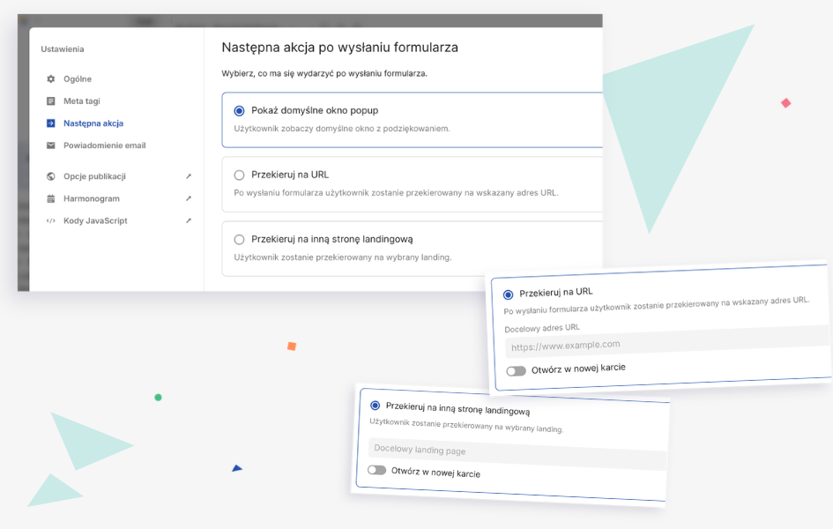The height and width of the screenshot is (529, 833).
Task: Click the Meta tagi document icon
Action: (x=51, y=101)
